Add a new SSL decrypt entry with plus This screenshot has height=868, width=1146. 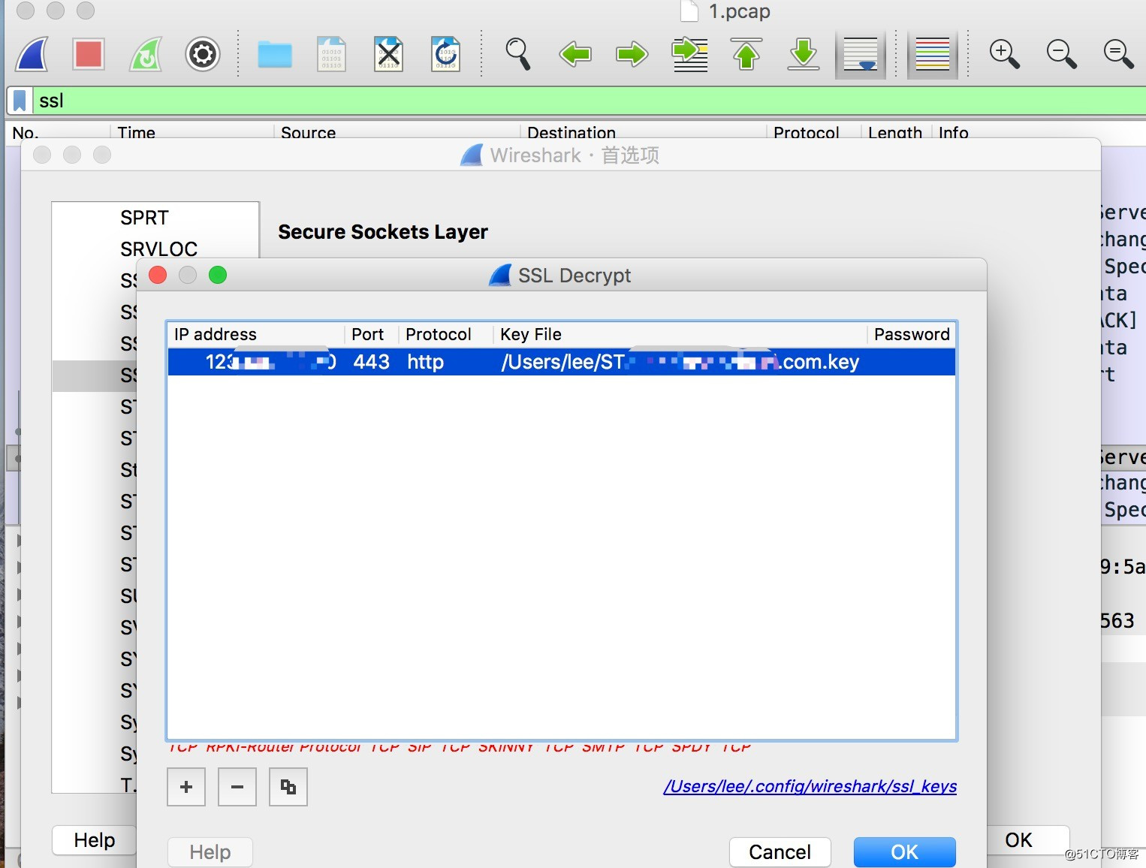tap(186, 787)
